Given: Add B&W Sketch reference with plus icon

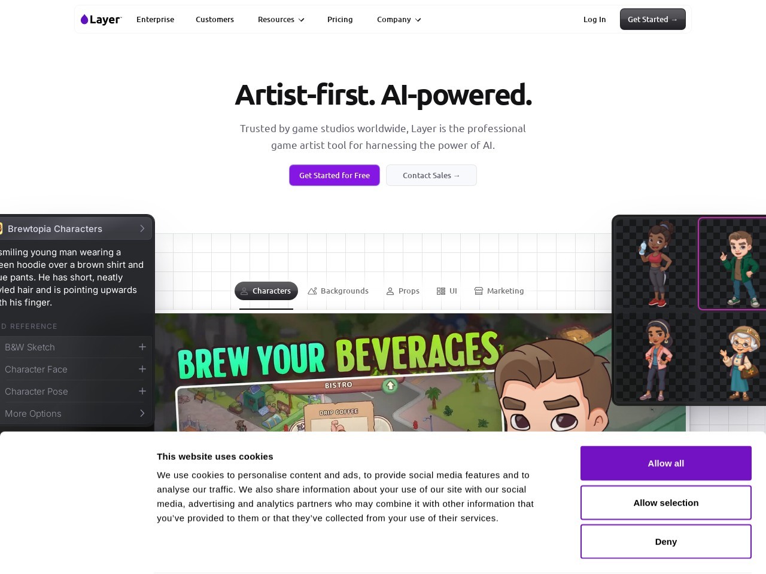Looking at the screenshot, I should pos(142,347).
